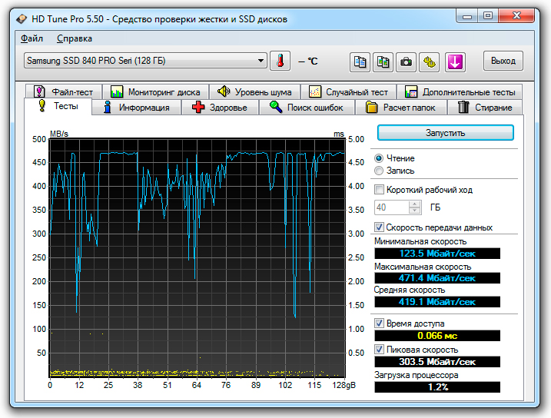The width and height of the screenshot is (551, 418).
Task: Start the benchmark with Запустить
Action: [445, 133]
